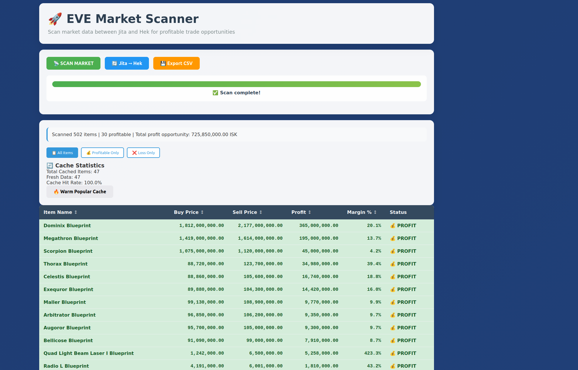Click the Status column header
The height and width of the screenshot is (370, 578).
pos(398,212)
